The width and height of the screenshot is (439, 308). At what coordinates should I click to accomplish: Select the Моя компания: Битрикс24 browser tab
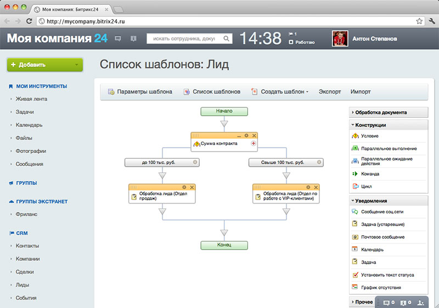point(70,9)
